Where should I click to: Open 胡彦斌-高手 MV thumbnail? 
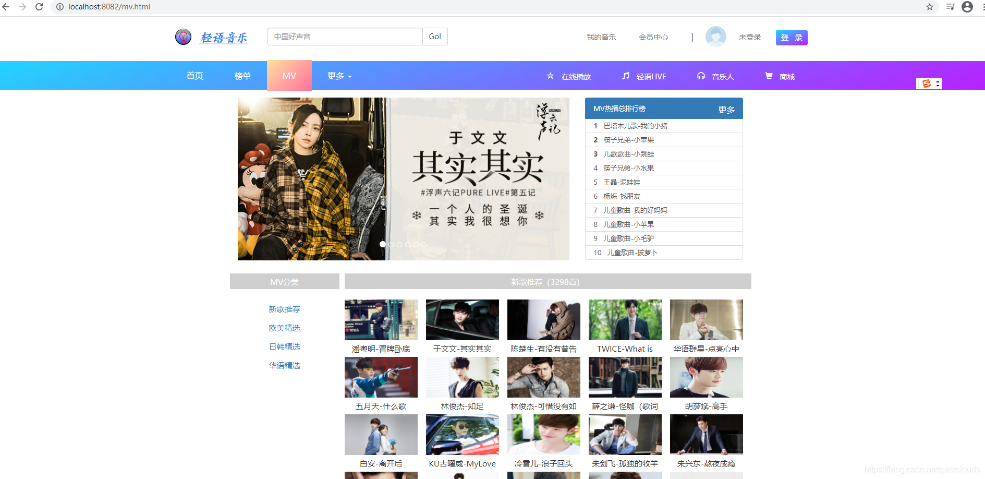pos(707,377)
